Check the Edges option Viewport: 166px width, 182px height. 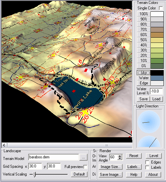(x=147, y=162)
